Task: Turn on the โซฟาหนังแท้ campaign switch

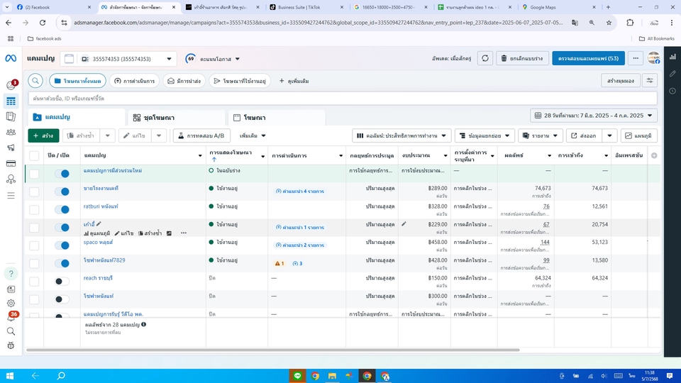Action: 62,299
